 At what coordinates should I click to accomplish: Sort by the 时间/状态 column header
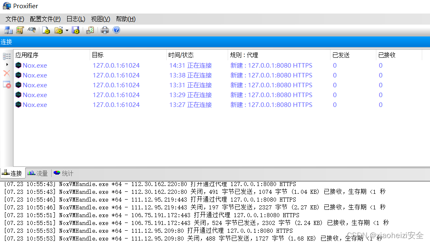197,55
